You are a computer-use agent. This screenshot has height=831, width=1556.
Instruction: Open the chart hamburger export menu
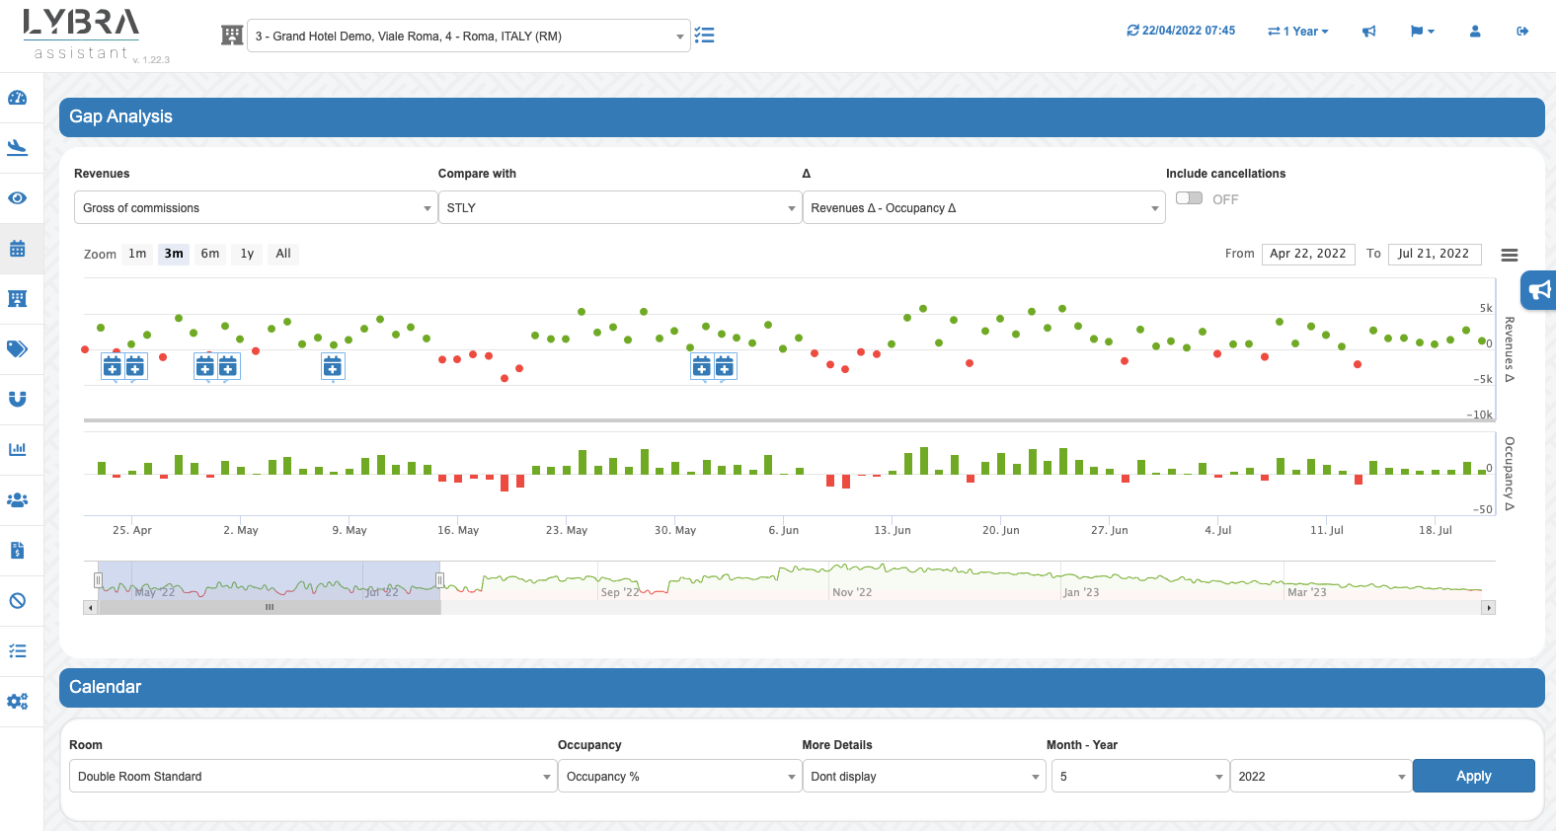coord(1509,255)
